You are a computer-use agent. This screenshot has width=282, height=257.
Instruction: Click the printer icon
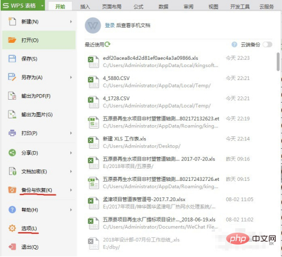click(12, 133)
